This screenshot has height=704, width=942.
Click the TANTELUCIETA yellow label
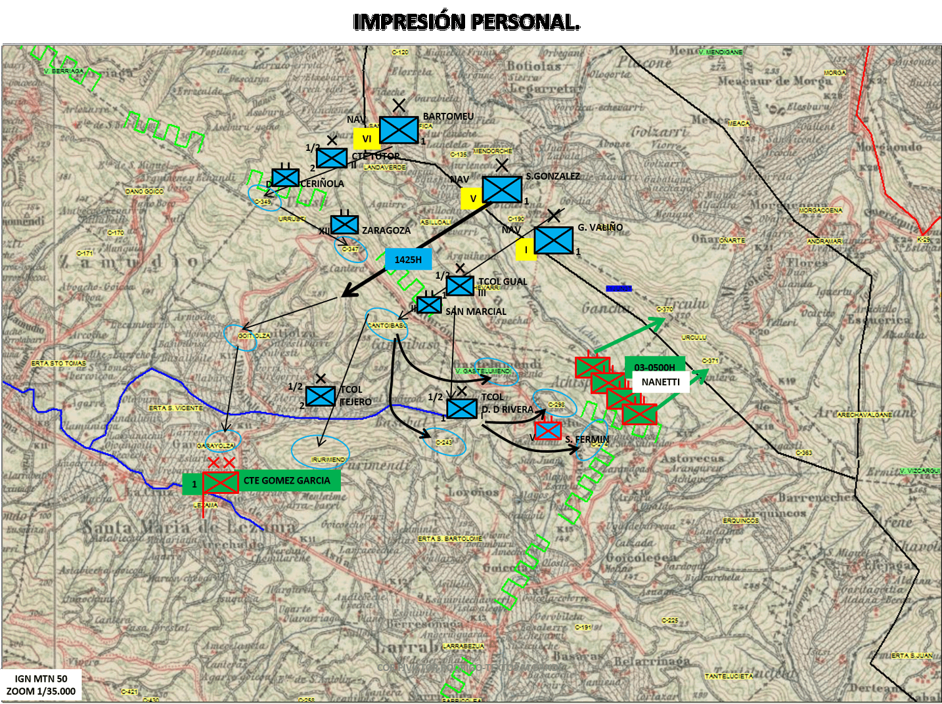(x=729, y=676)
